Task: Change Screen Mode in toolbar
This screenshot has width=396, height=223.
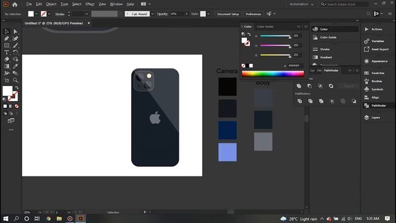Action: (x=11, y=121)
